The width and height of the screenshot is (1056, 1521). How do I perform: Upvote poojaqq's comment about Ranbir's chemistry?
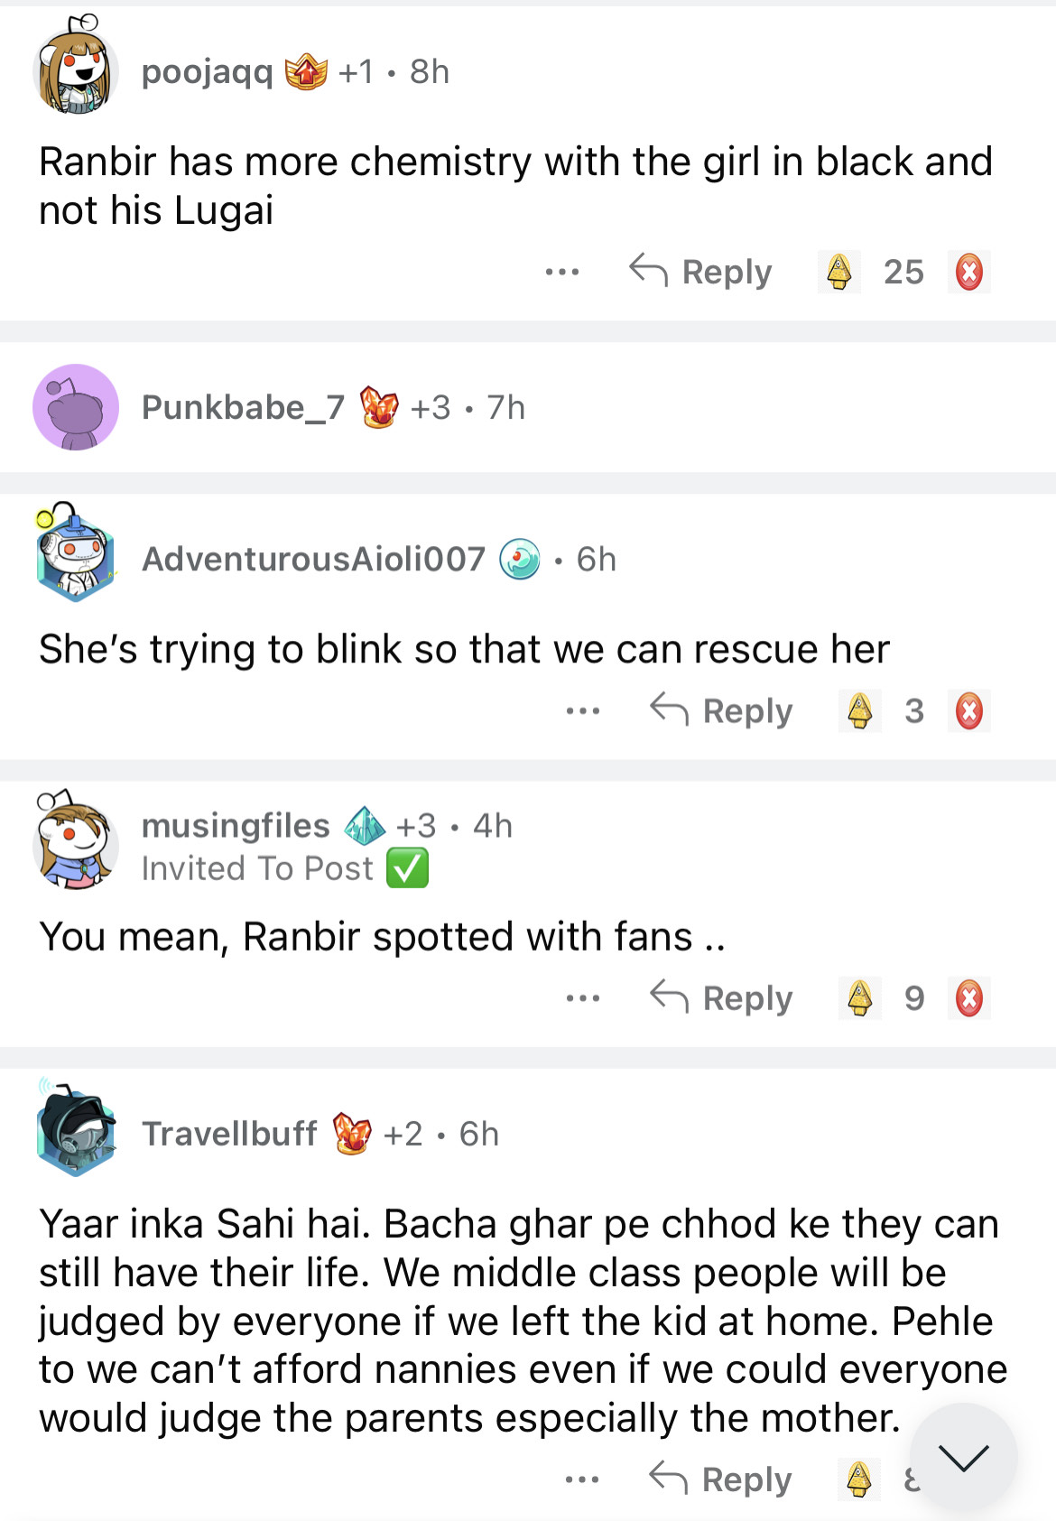(838, 272)
